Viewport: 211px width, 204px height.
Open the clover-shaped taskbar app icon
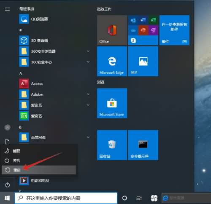154,198
